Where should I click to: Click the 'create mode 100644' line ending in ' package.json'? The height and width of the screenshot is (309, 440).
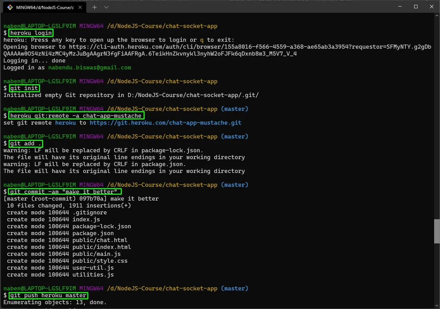coord(60,233)
